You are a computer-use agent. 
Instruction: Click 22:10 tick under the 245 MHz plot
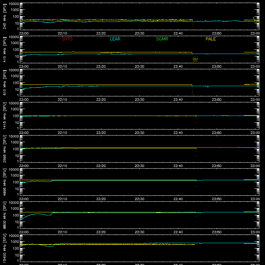[x=62, y=33]
